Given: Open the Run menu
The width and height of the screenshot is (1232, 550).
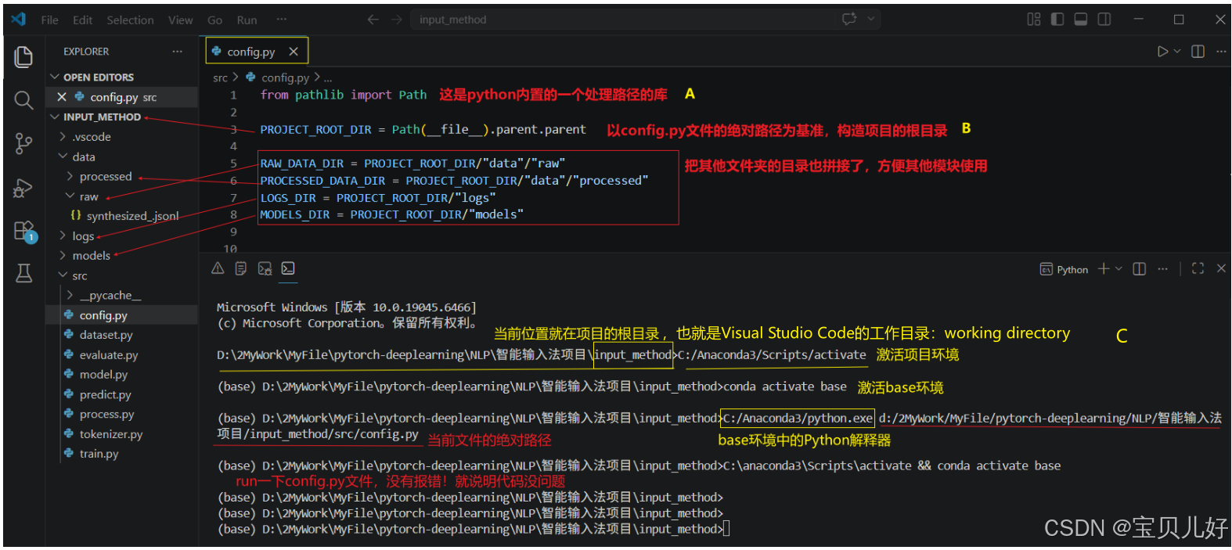Looking at the screenshot, I should click(247, 20).
